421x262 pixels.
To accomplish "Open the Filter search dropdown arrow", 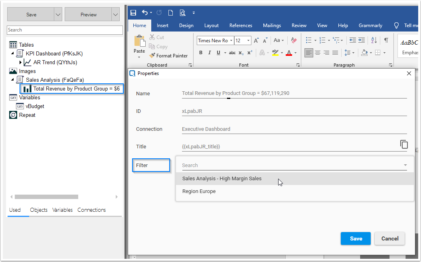I will pos(405,165).
